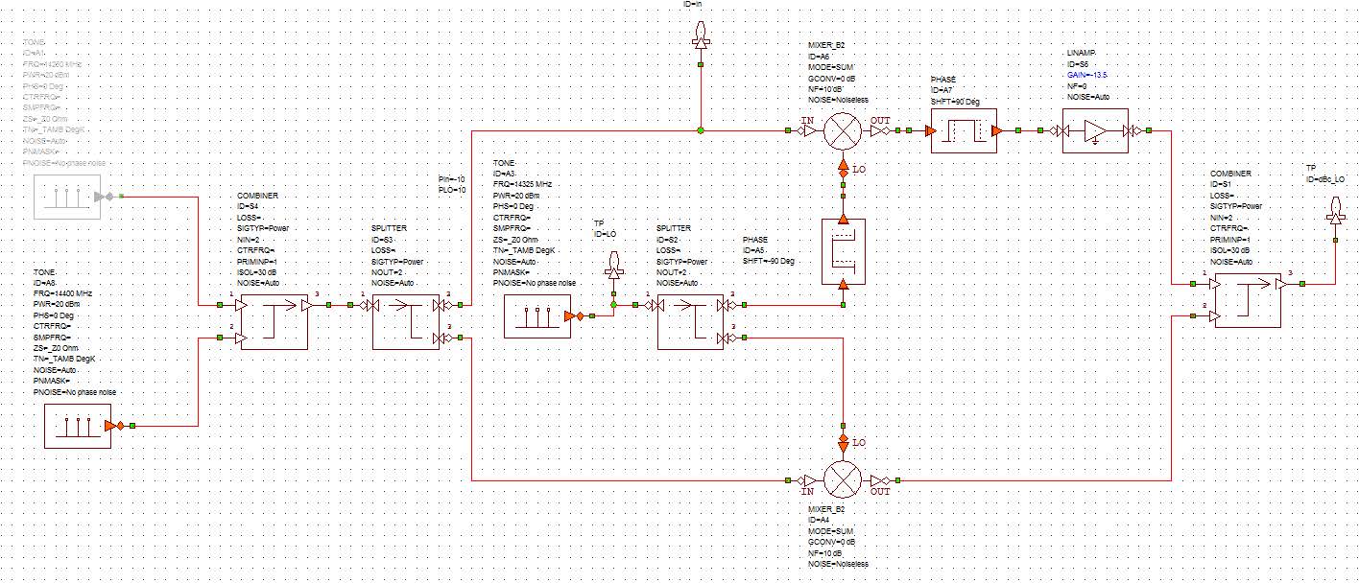Click the LO port arrow of mixer A6
The height and width of the screenshot is (583, 1359).
tap(843, 167)
